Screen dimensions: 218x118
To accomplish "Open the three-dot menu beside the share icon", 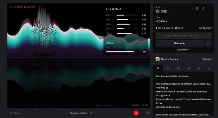I will pos(209,9).
